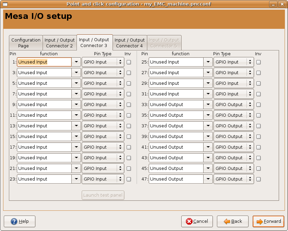Screen dimensions: 288x231
Task: Close the pncconf window
Action: (x=284, y=4)
